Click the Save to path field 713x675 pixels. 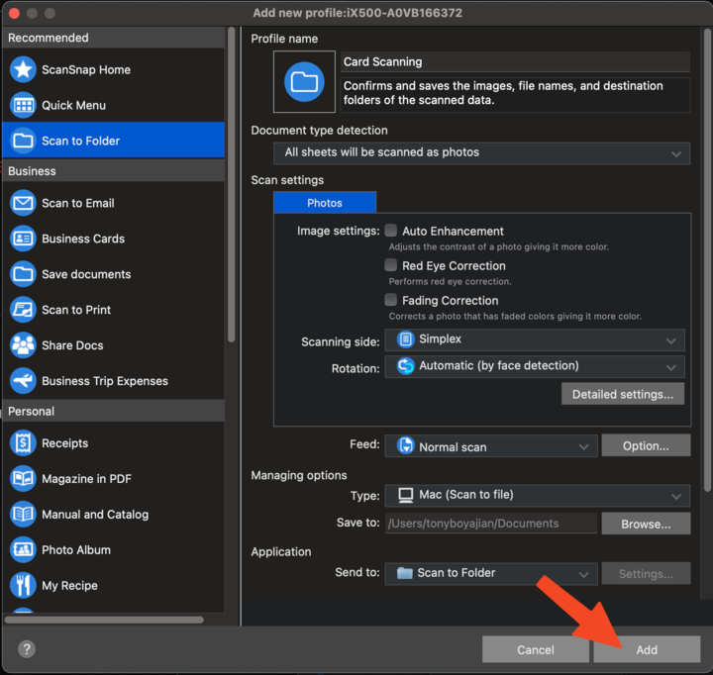pos(491,524)
